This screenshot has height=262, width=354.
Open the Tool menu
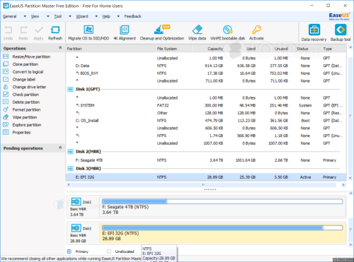point(58,16)
